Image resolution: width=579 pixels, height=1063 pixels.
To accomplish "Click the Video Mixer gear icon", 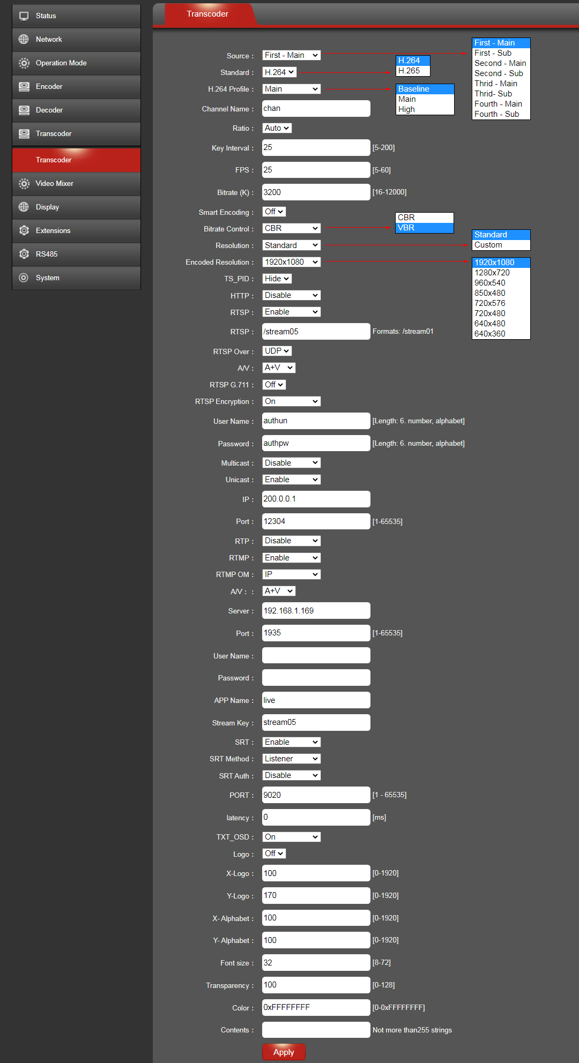I will tap(24, 184).
